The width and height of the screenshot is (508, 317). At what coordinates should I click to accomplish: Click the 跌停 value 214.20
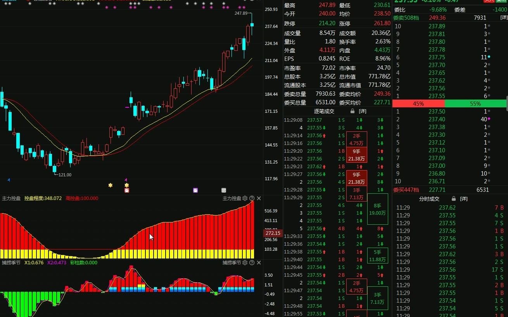click(327, 23)
